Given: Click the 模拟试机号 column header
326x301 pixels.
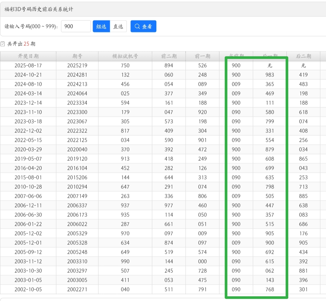Looking at the screenshot, I should [x=125, y=56].
